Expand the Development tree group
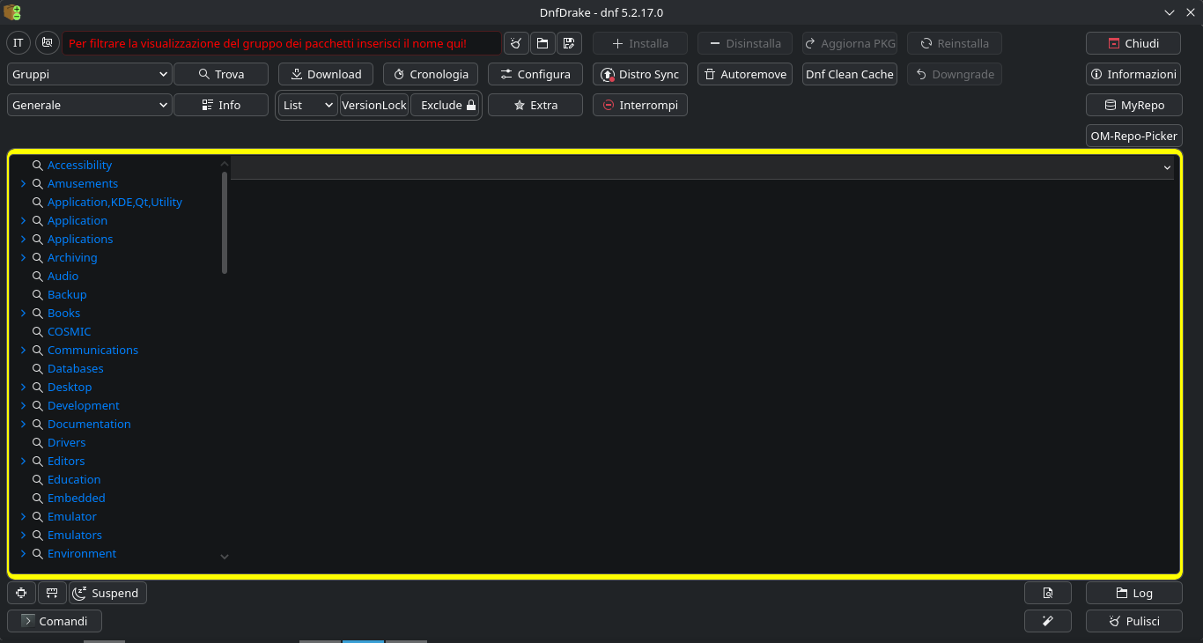Viewport: 1203px width, 643px height. click(x=23, y=406)
